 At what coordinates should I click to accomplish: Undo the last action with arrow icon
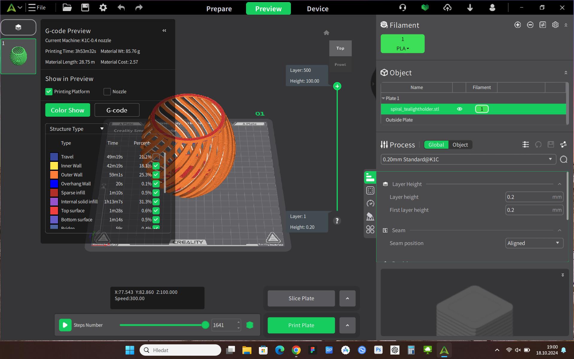tap(121, 7)
